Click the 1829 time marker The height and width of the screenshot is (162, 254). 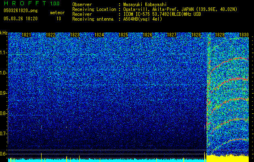point(220,35)
